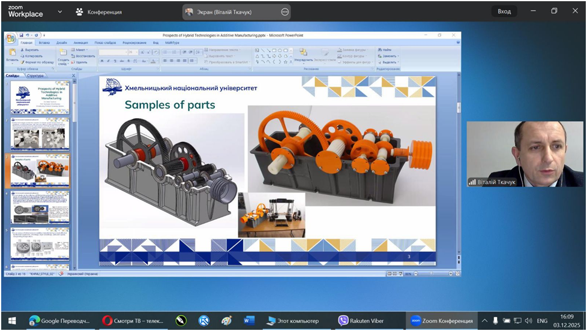Click the Word icon in the taskbar
The width and height of the screenshot is (587, 331).
[250, 321]
